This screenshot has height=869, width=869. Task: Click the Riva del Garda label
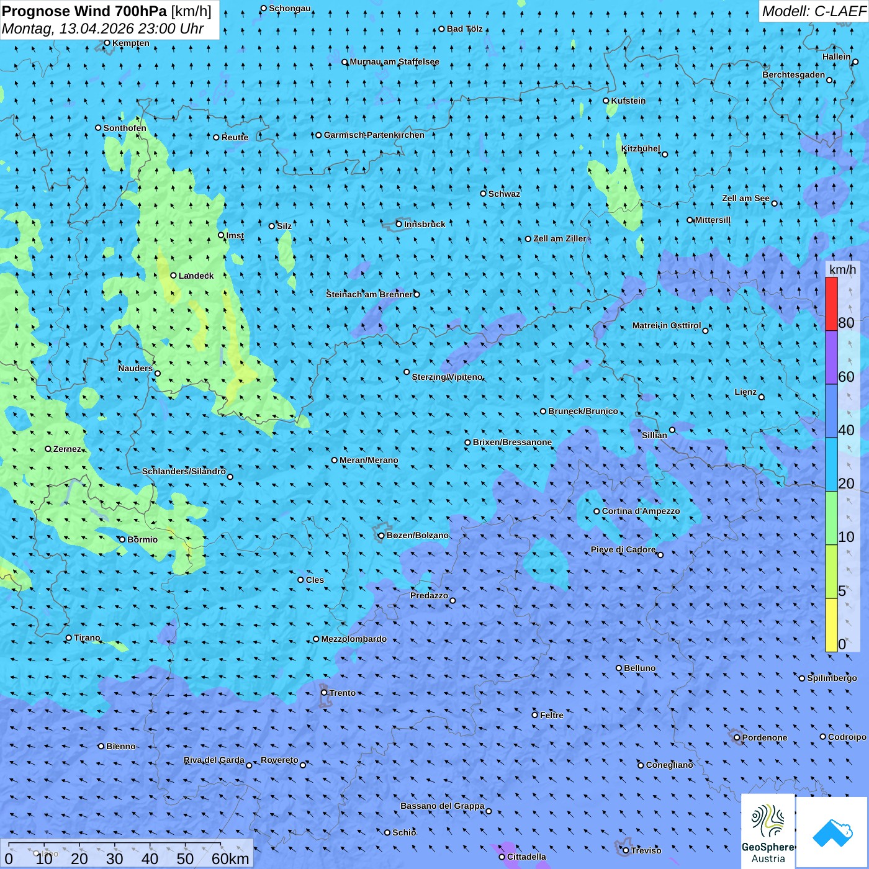point(214,760)
